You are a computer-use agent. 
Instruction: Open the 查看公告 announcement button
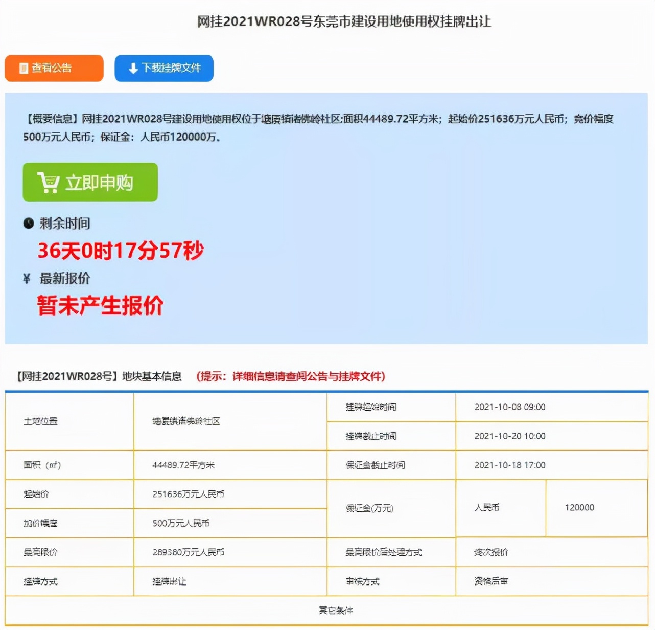coord(54,67)
